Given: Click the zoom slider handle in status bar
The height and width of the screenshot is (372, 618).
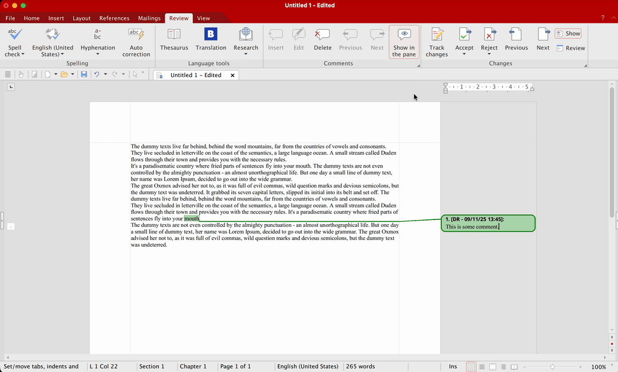Looking at the screenshot, I should [552, 367].
